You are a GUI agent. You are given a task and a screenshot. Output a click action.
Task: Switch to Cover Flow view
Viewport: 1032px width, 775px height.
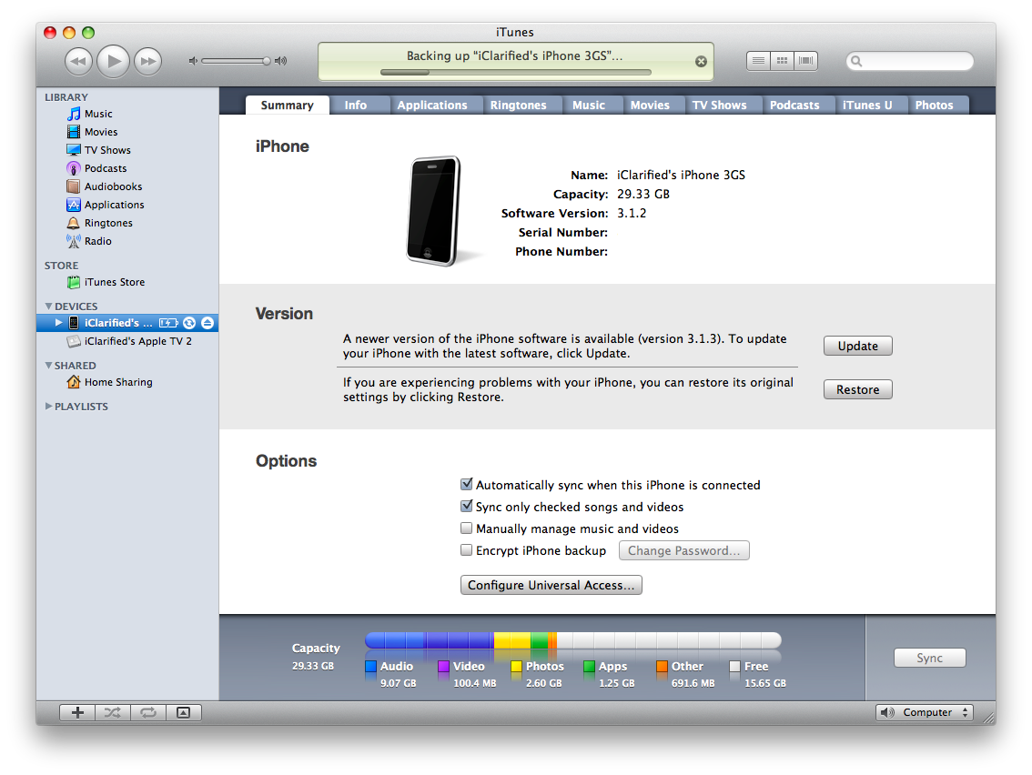[805, 61]
